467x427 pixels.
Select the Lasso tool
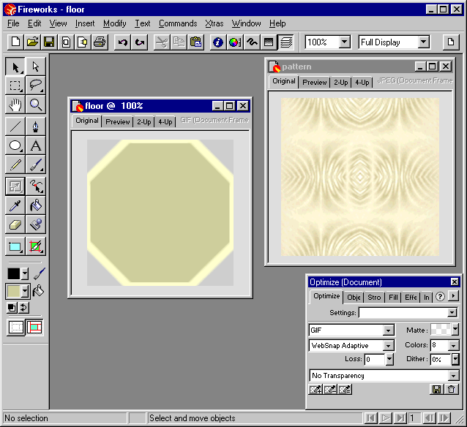click(35, 86)
